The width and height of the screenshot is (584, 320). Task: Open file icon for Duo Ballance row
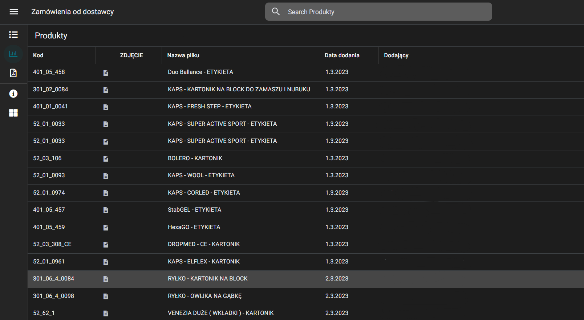[106, 73]
